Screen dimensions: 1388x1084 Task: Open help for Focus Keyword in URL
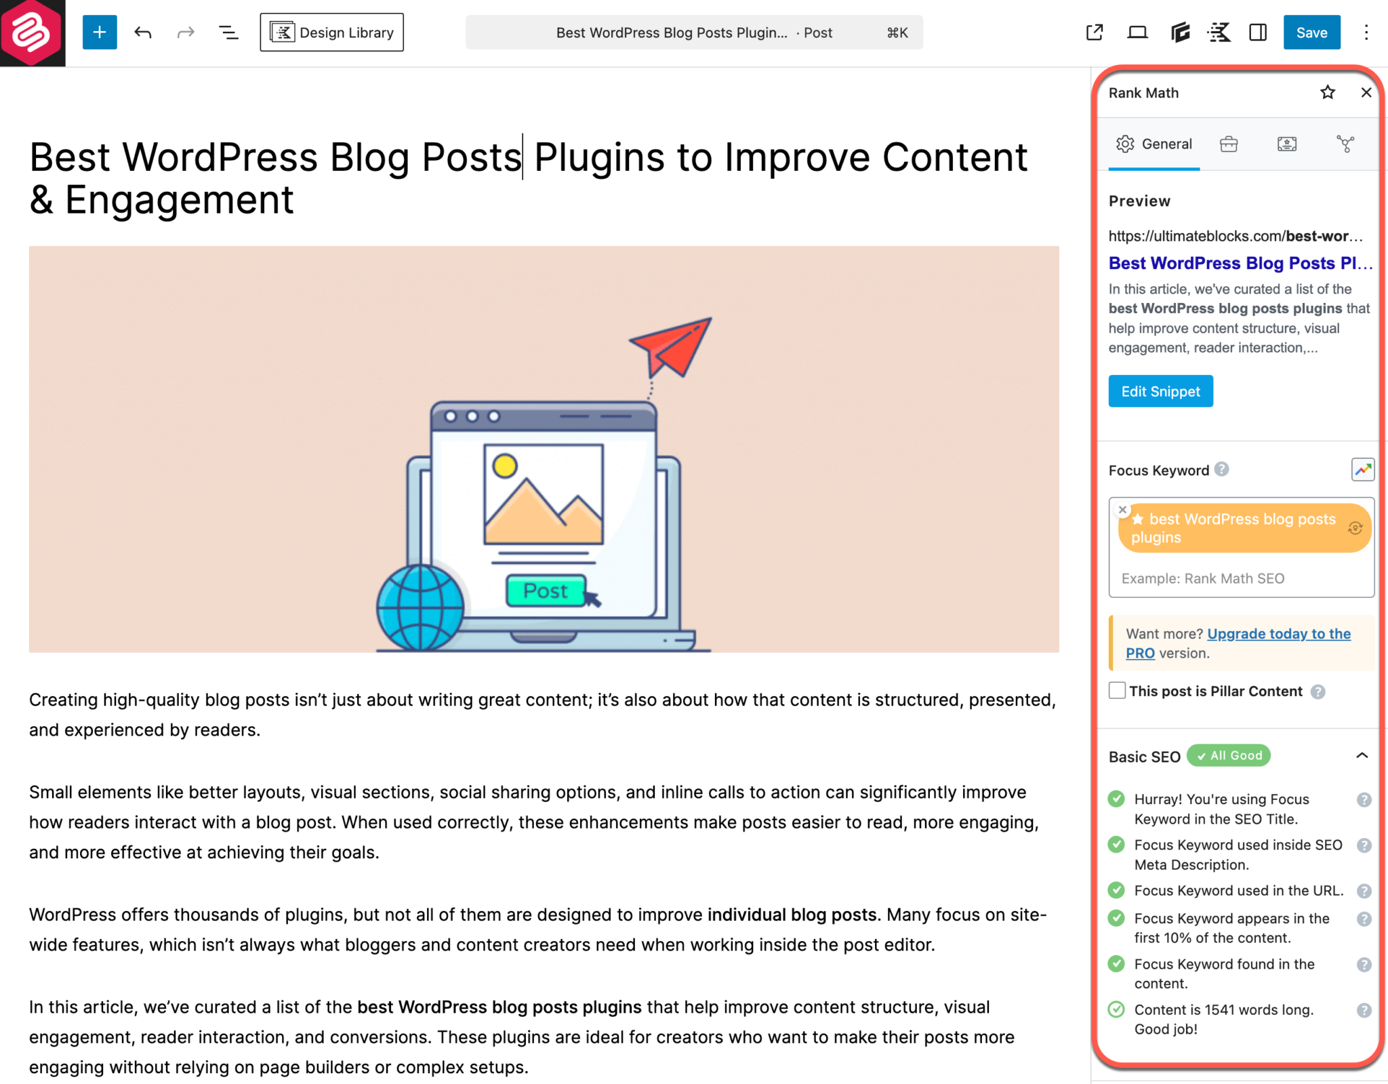click(1364, 891)
